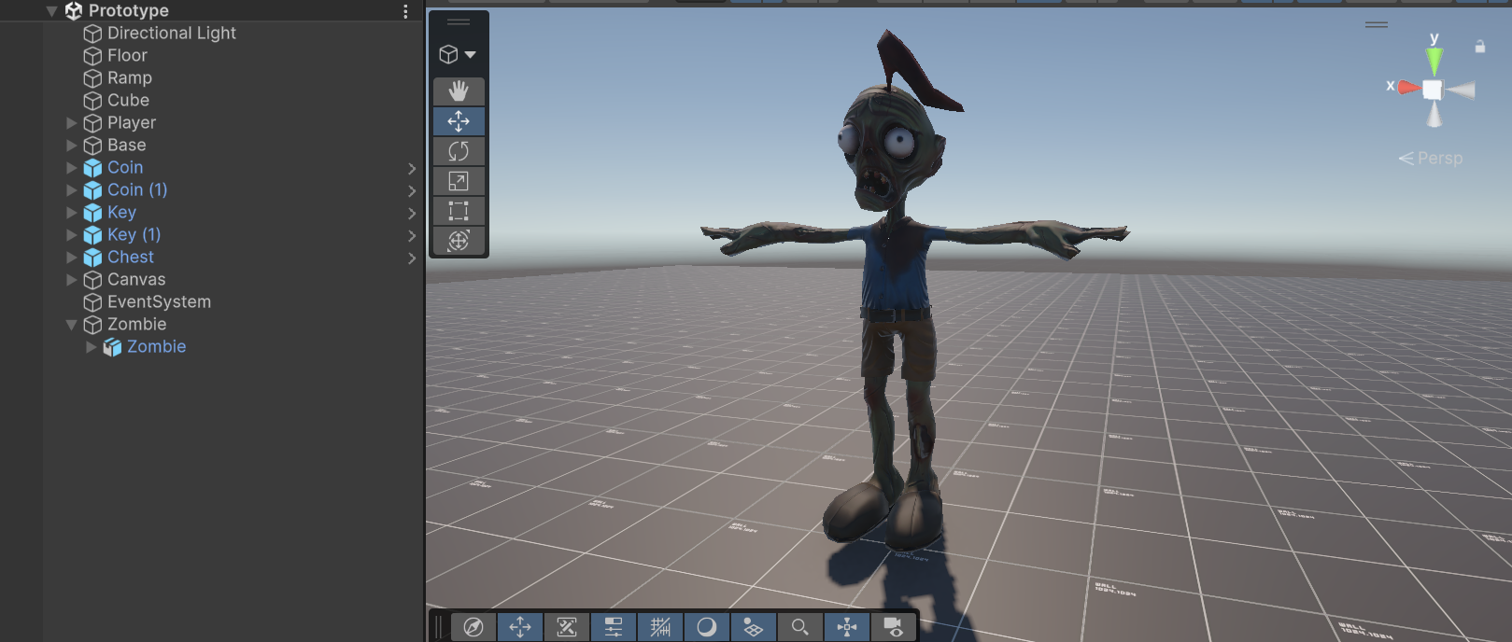Toggle the grid snapping overlay button

[x=660, y=627]
